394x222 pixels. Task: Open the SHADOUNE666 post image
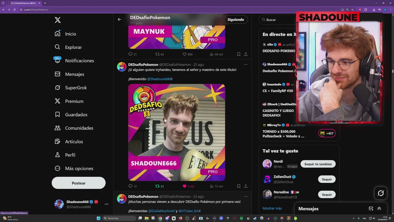177,132
